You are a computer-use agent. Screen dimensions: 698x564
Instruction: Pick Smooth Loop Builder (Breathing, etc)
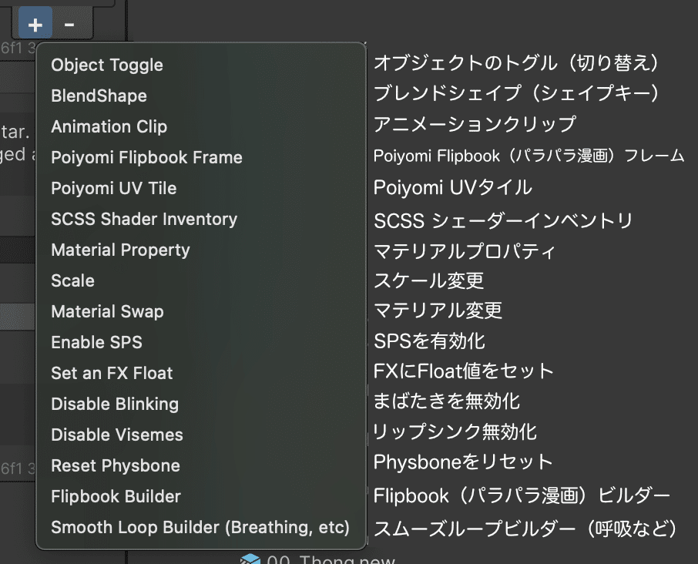click(x=200, y=527)
